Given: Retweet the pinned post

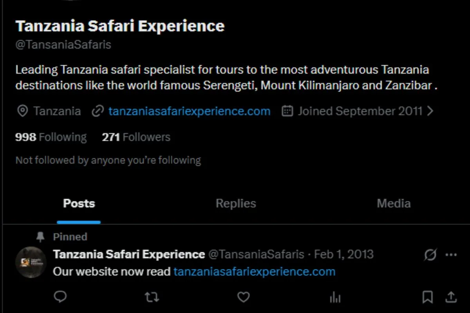Looking at the screenshot, I should 152,297.
